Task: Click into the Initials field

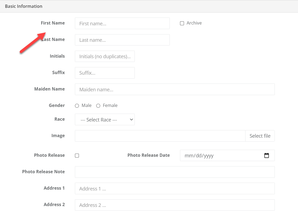Action: click(105, 56)
